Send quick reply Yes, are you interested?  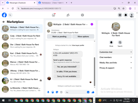coord(67,67)
